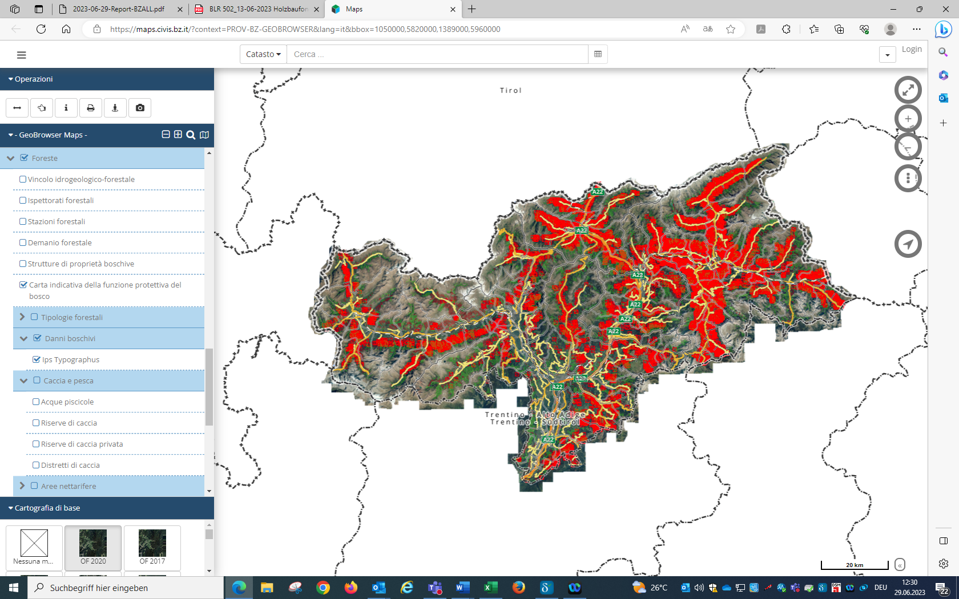Click in the Cerca search field

(437, 54)
